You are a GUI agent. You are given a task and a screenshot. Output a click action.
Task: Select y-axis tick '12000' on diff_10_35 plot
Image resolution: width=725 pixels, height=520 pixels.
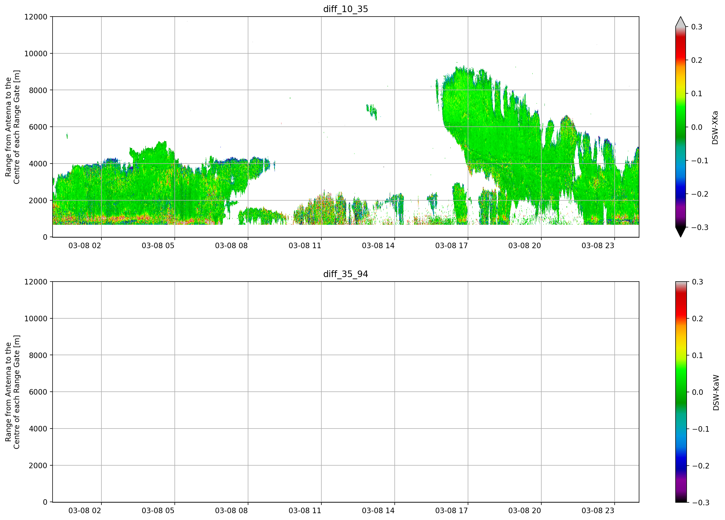click(x=36, y=17)
